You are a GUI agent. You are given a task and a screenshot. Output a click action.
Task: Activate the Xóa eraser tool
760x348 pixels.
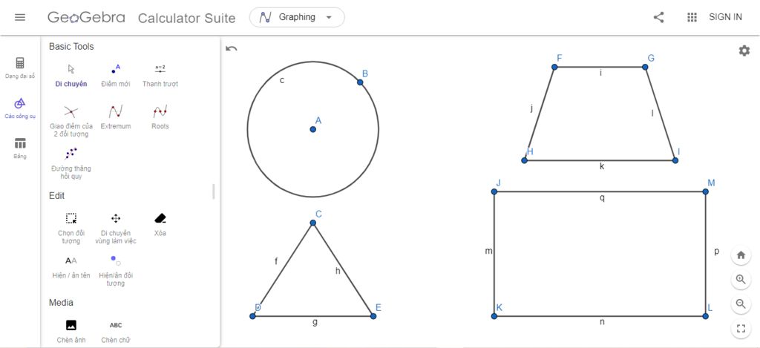click(x=160, y=223)
